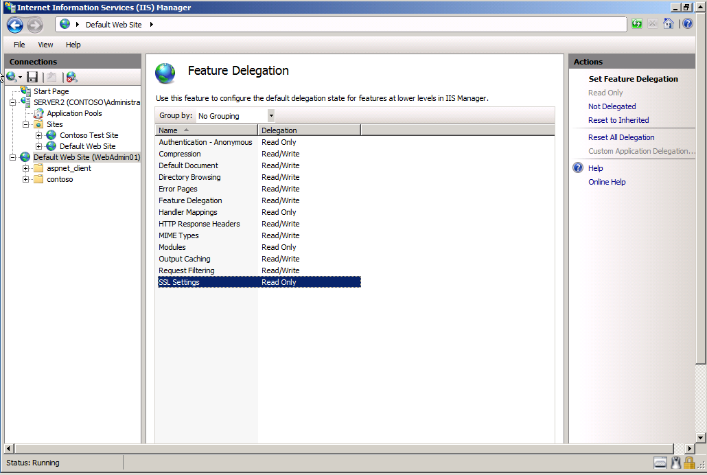
Task: Select the Handler Mappings row
Action: tap(259, 212)
